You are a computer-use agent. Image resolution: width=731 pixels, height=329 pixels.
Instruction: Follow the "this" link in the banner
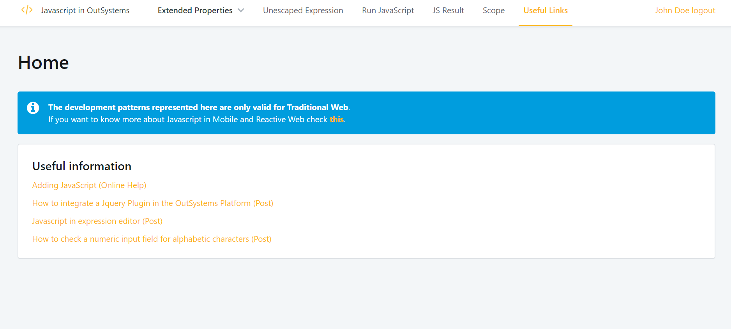[x=336, y=120]
